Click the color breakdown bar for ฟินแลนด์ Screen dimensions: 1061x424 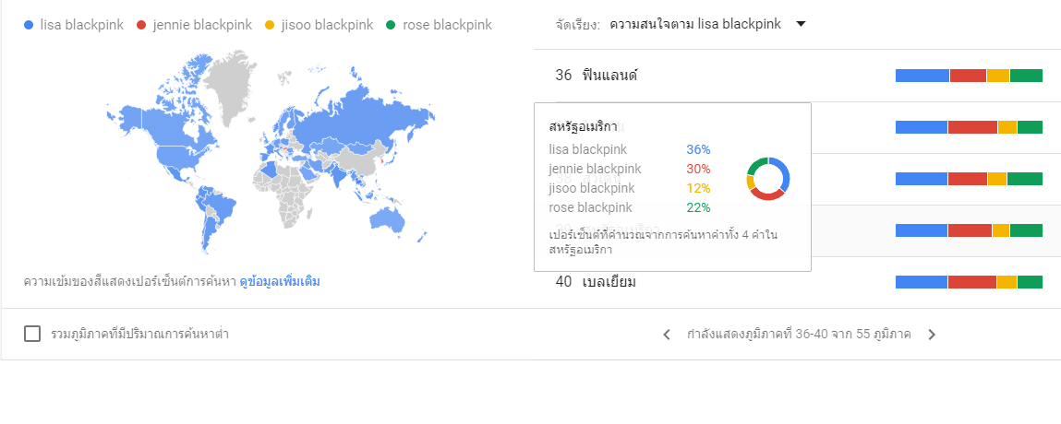(969, 76)
